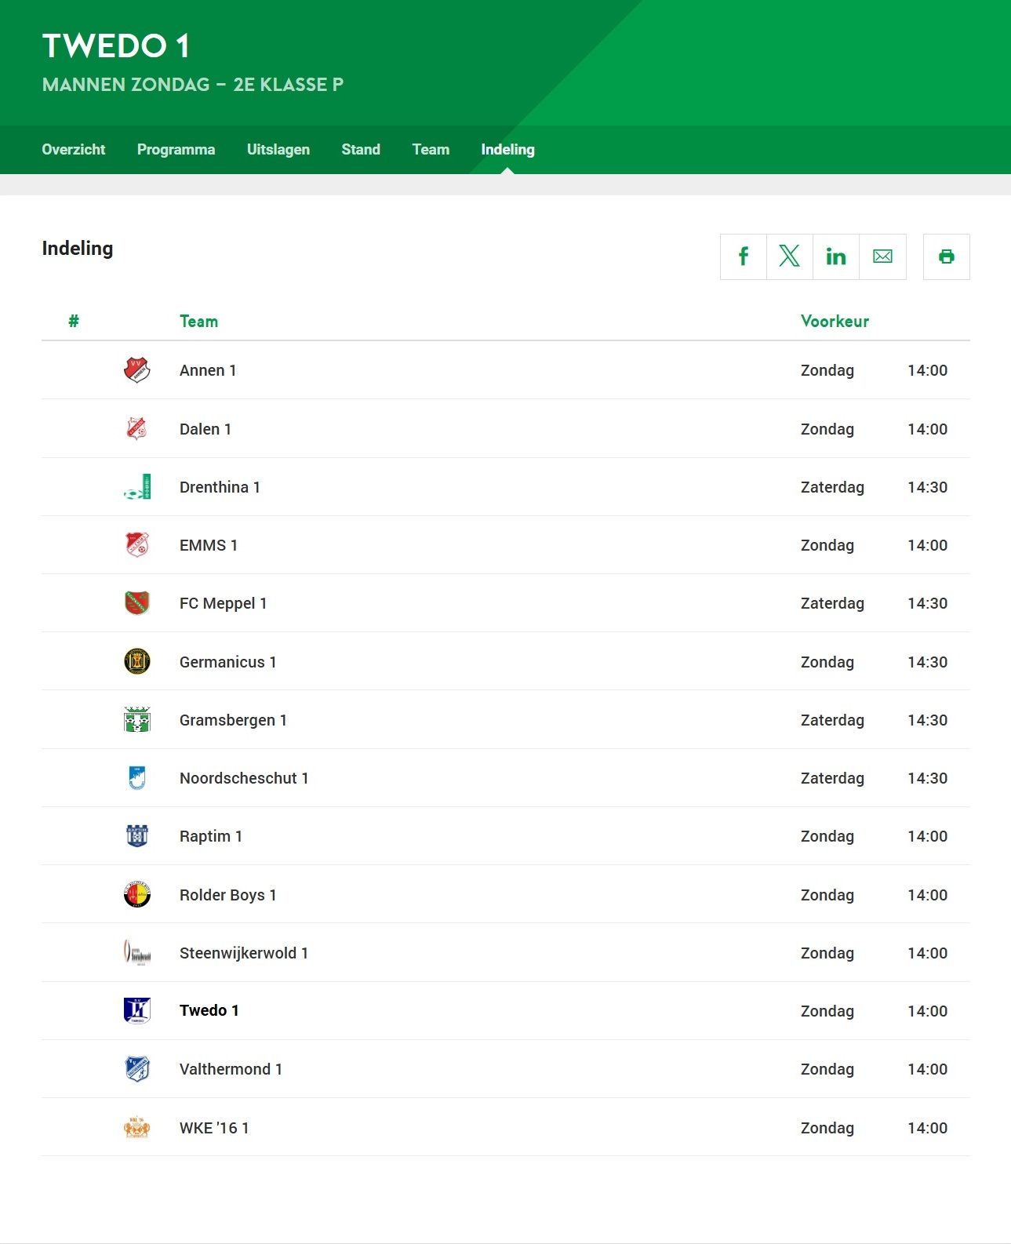Open the Overzicht tab

point(74,150)
